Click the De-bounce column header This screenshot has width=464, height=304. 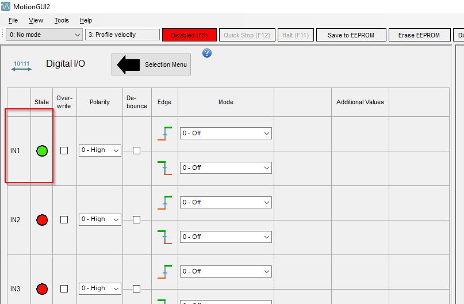[137, 102]
